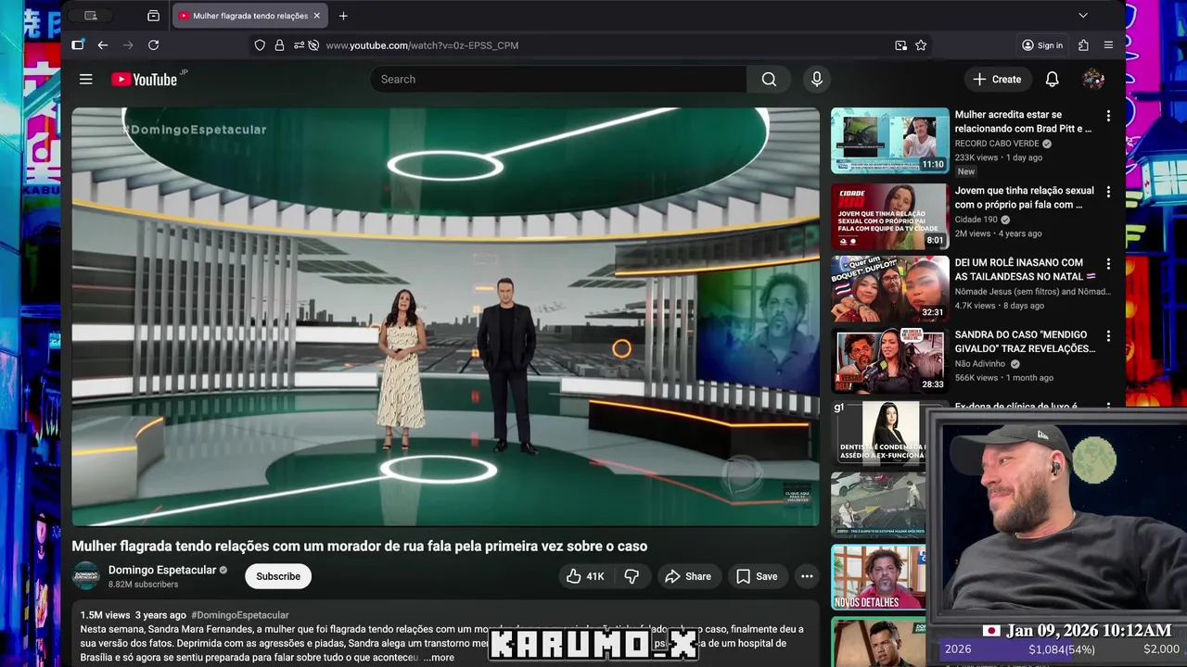
Task: Click the Cidade 190 channel name
Action: (976, 220)
